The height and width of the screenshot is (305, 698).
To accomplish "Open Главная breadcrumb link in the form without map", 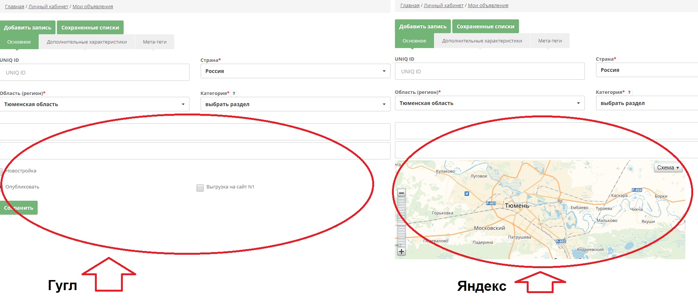I will (x=15, y=7).
